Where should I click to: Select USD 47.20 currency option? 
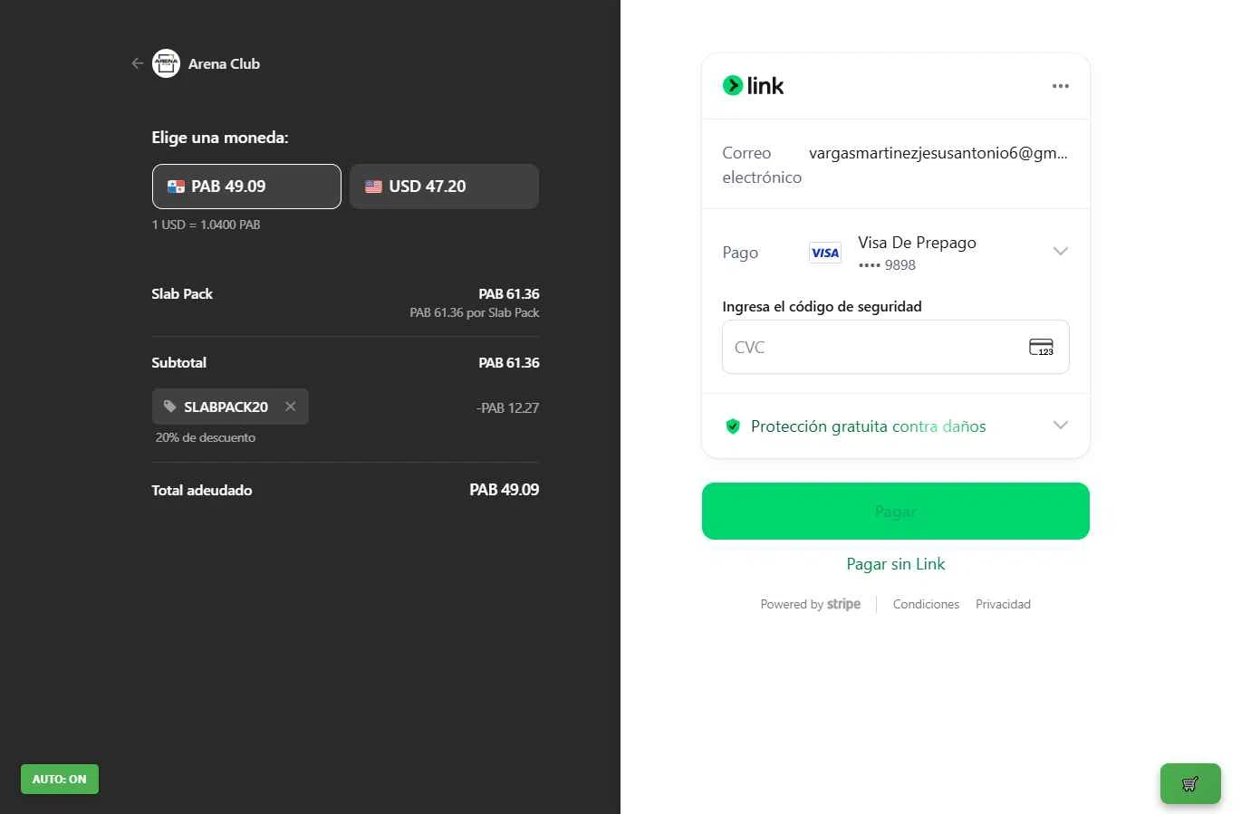point(444,187)
